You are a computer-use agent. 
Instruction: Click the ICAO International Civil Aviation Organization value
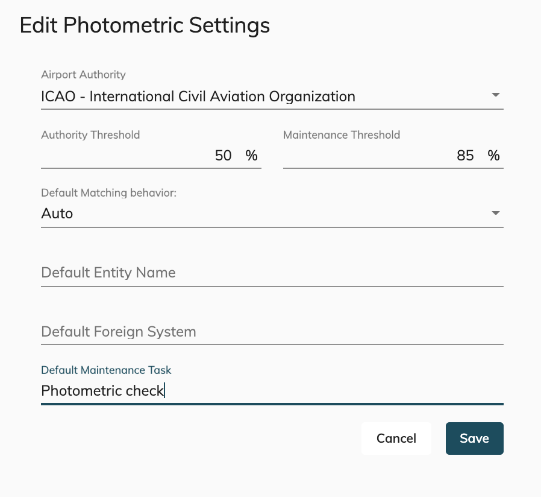point(198,96)
